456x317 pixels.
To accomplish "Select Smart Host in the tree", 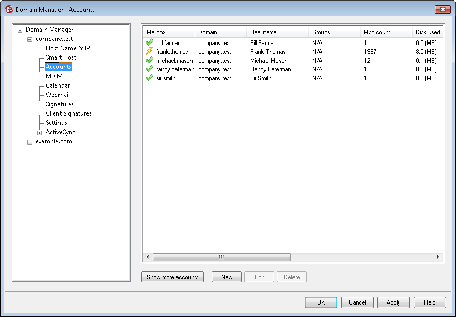I will (x=61, y=57).
